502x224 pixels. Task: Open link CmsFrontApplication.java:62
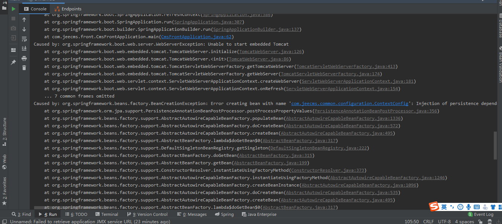click(x=196, y=37)
